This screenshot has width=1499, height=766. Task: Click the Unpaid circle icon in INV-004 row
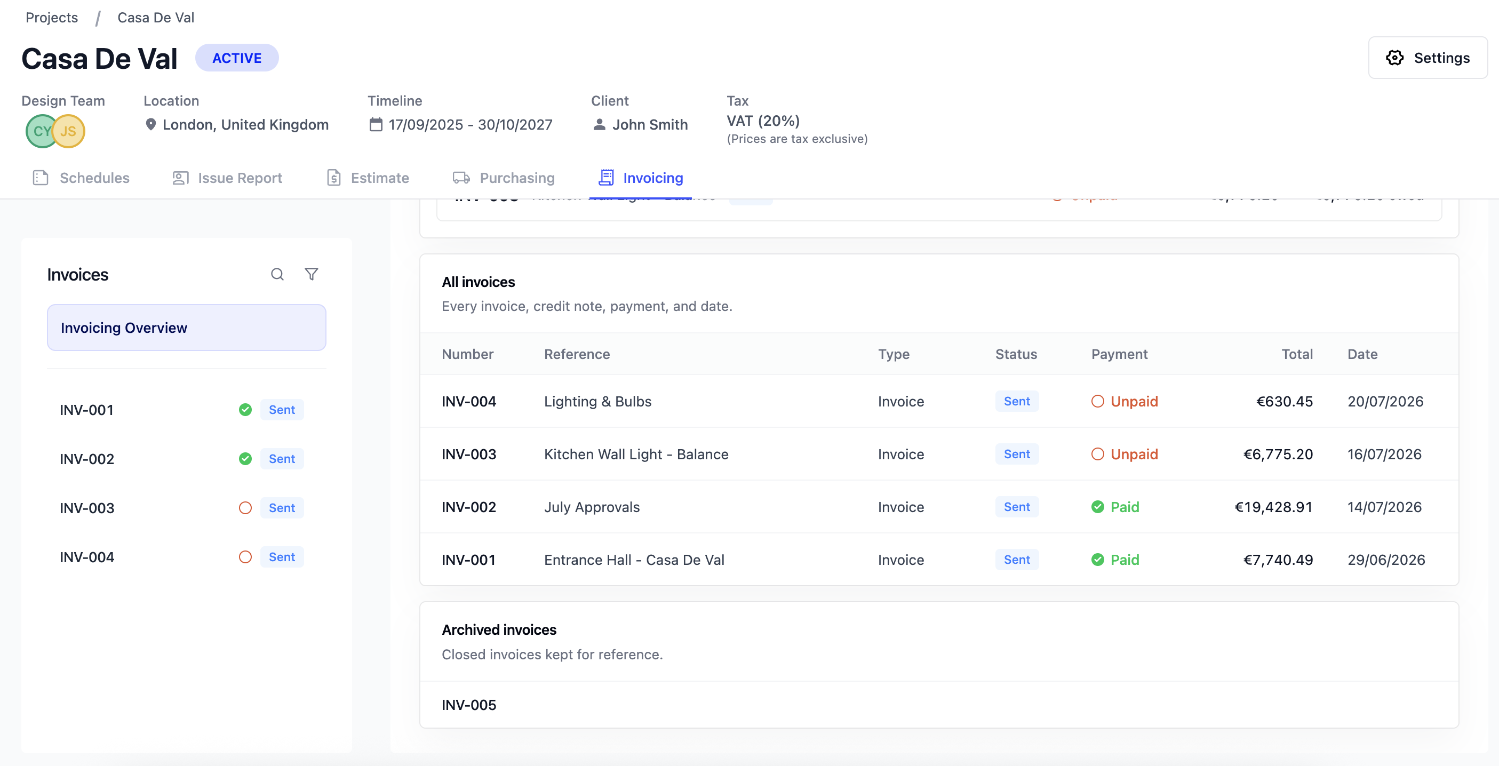tap(1097, 401)
